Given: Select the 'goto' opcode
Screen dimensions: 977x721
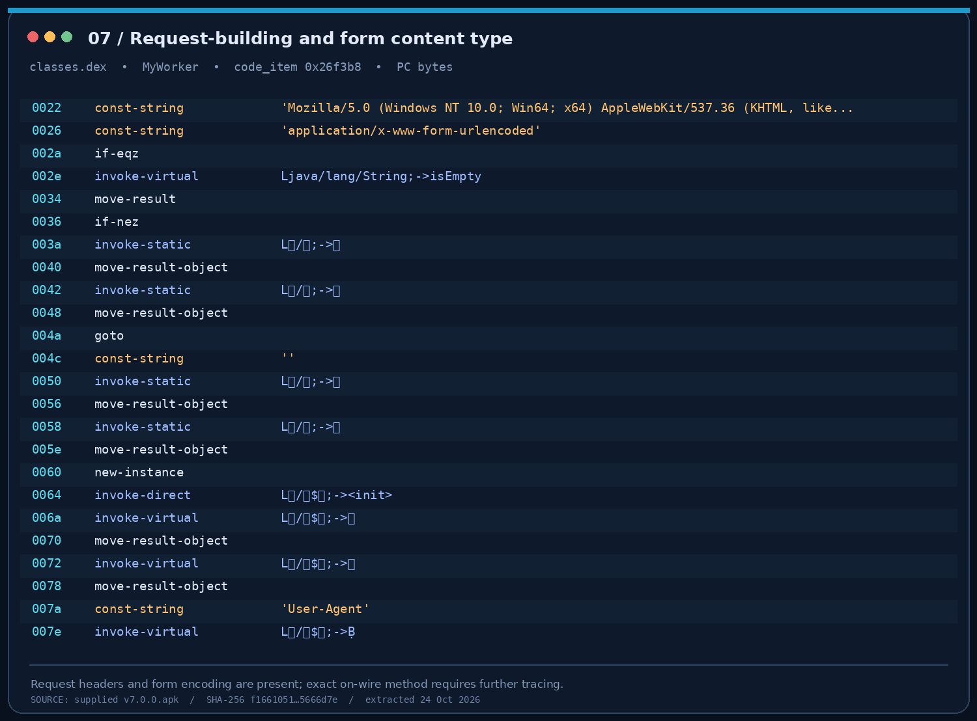Looking at the screenshot, I should [109, 336].
